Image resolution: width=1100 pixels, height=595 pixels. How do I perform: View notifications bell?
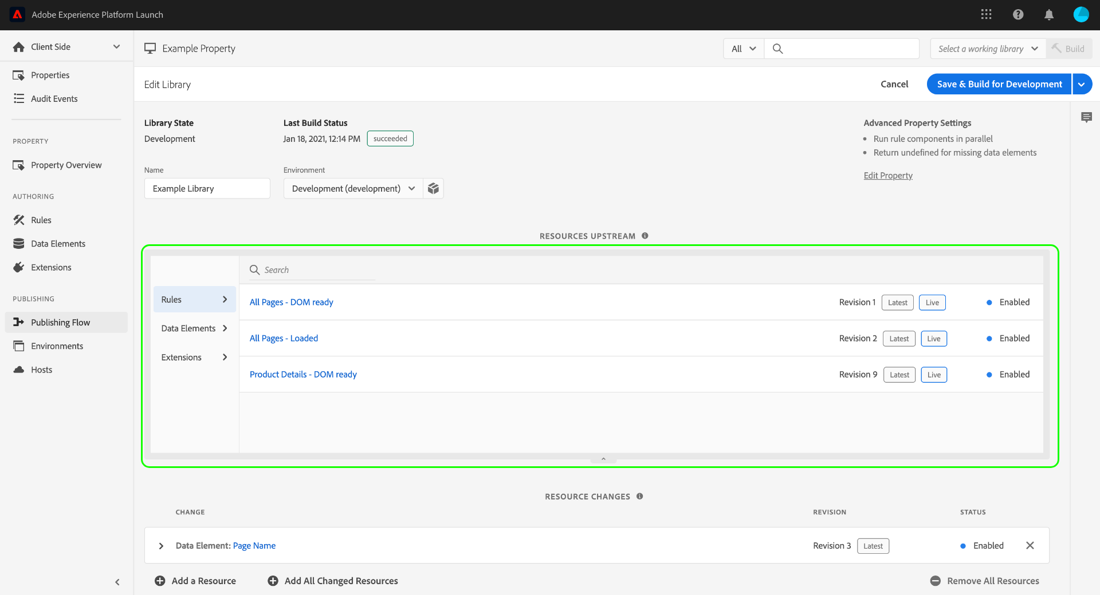(x=1049, y=14)
